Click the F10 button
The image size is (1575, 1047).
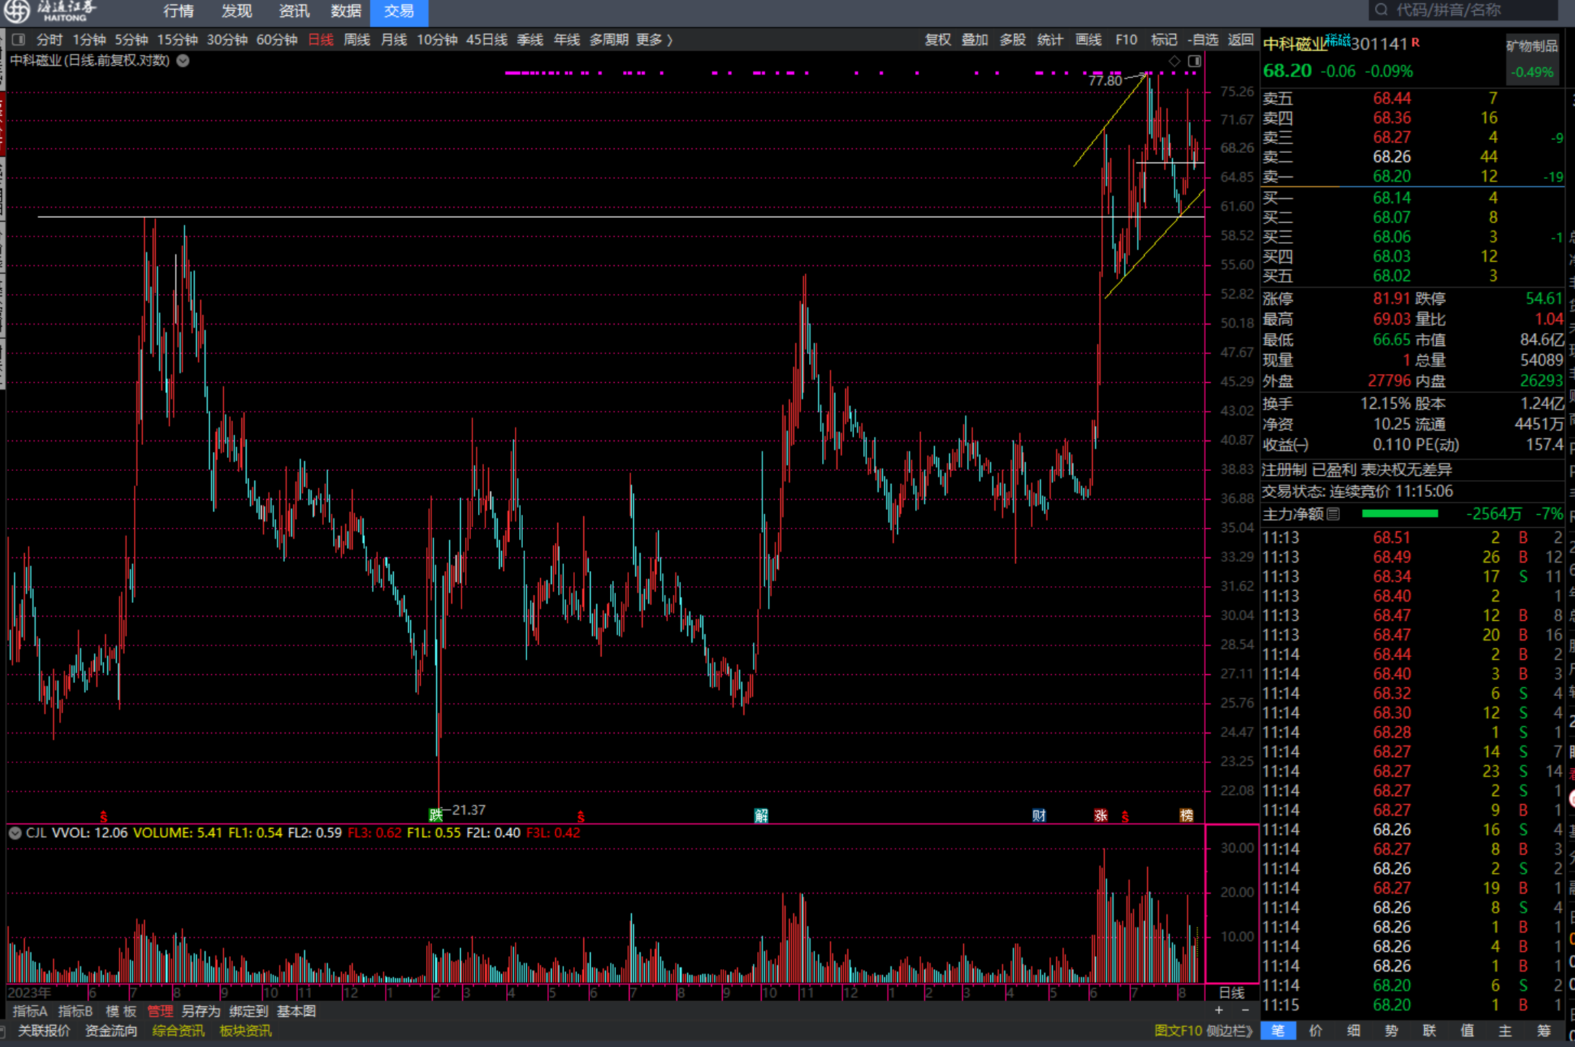coord(1126,40)
